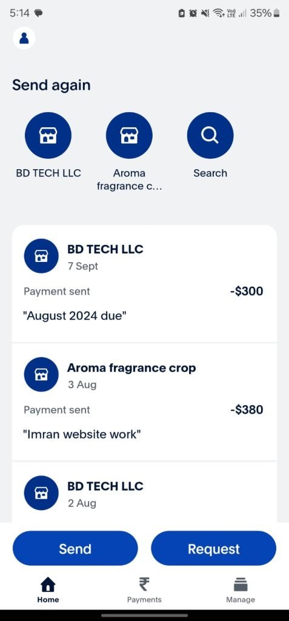Tap BD TECH LLC store icon under Send again

coord(48,135)
